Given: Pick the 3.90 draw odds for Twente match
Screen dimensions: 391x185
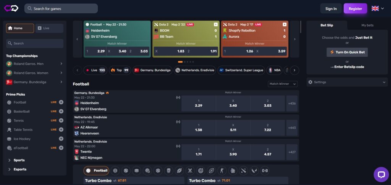Looking at the screenshot, I should point(233,152).
